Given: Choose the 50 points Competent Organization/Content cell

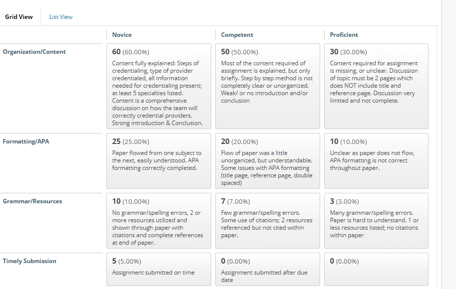Looking at the screenshot, I should click(x=268, y=86).
